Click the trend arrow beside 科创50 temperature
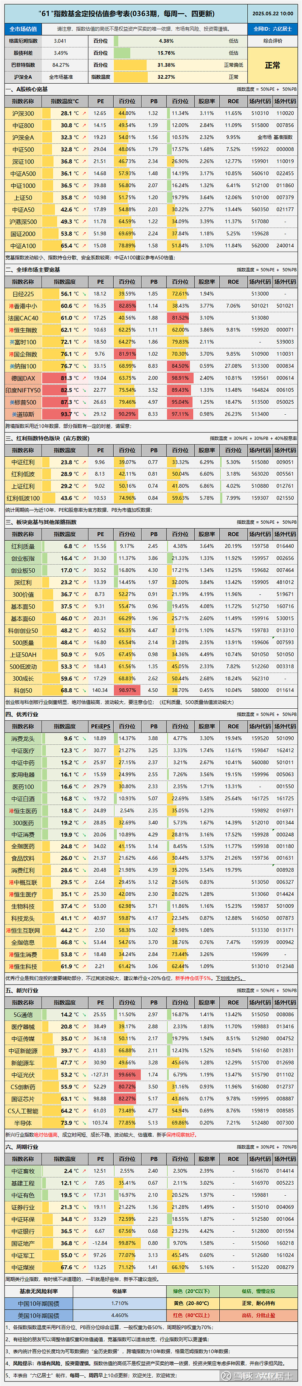 (84, 690)
